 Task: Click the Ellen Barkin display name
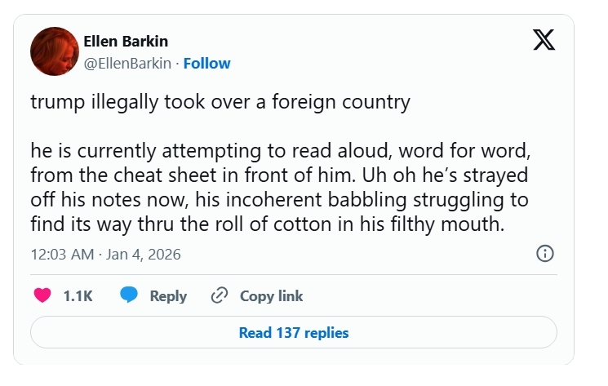click(126, 42)
